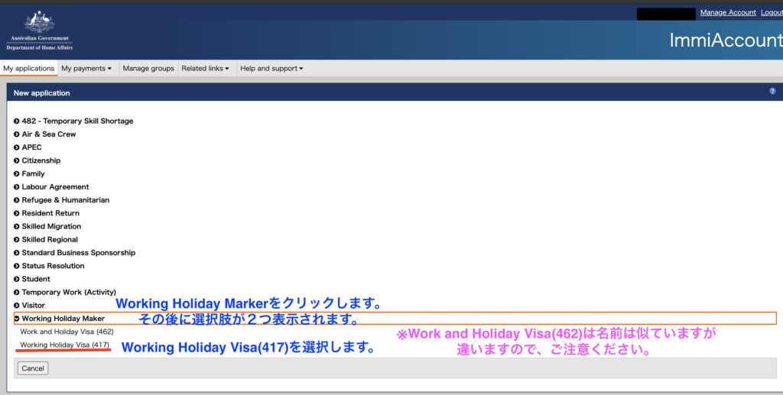This screenshot has width=783, height=395.
Task: Collapse the Working Holiday Maker arrow icon
Action: (x=17, y=319)
